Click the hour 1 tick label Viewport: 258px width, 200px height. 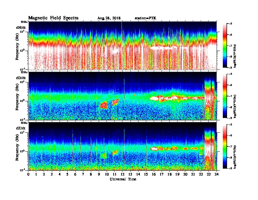pyautogui.click(x=36, y=175)
